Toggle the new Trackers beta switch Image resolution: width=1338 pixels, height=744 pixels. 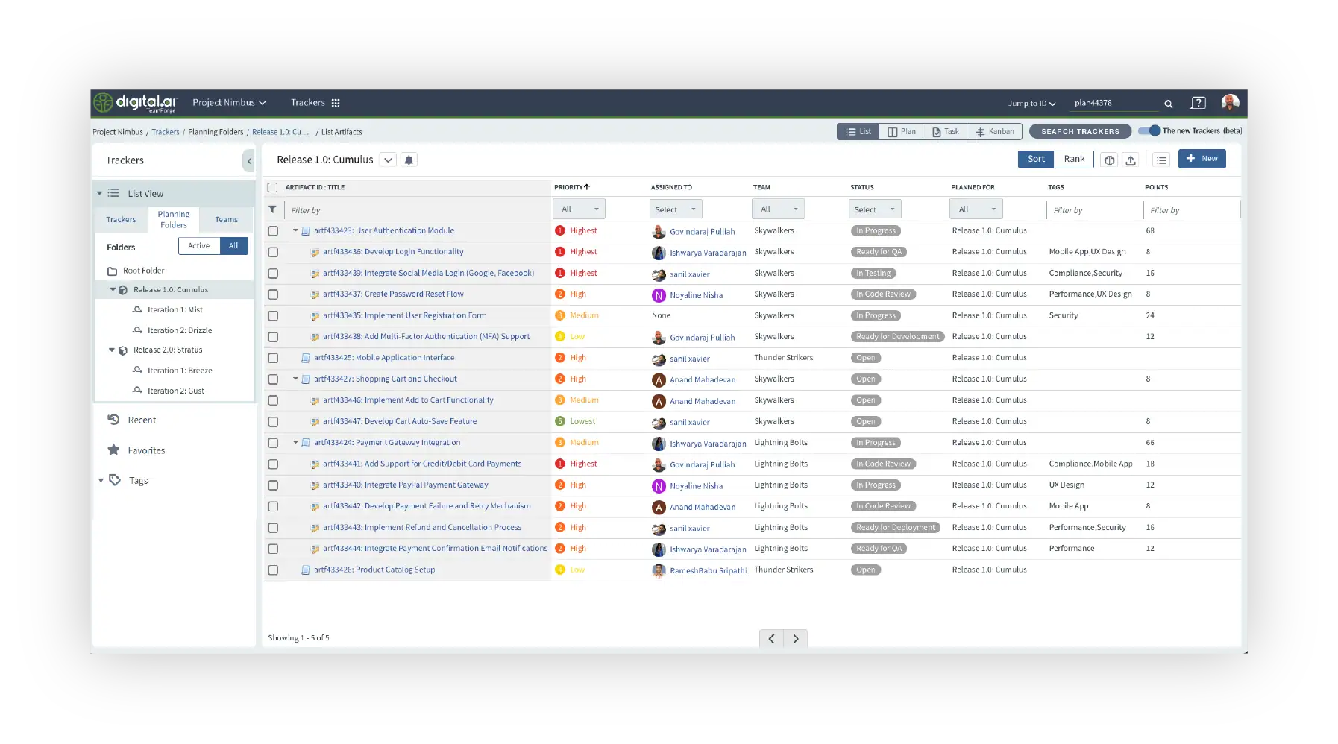coord(1149,131)
